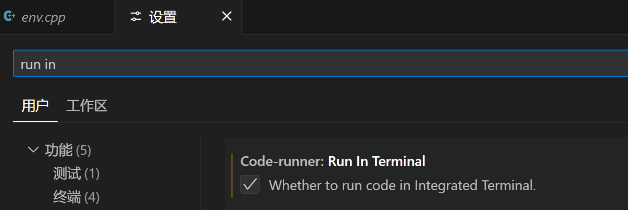Select the 用户 user settings scope
This screenshot has width=628, height=210.
point(35,106)
